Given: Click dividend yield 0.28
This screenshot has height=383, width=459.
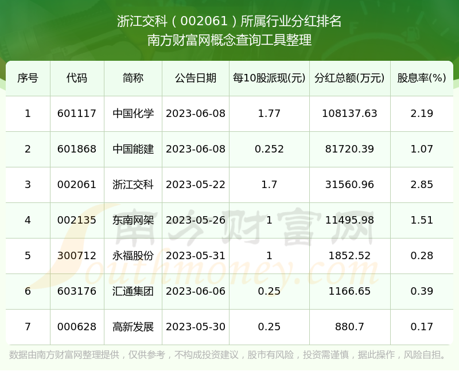Looking at the screenshot, I should point(422,256).
